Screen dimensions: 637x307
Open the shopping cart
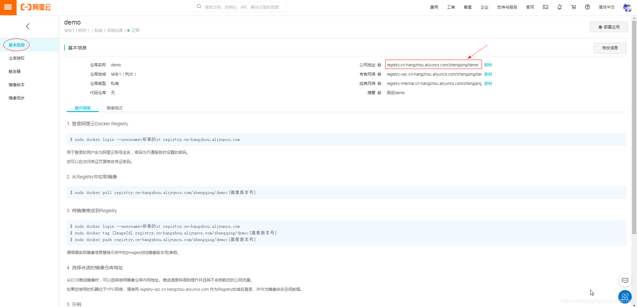pyautogui.click(x=574, y=7)
